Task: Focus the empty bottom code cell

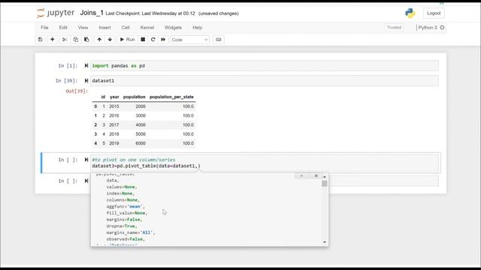Action: click(x=383, y=181)
